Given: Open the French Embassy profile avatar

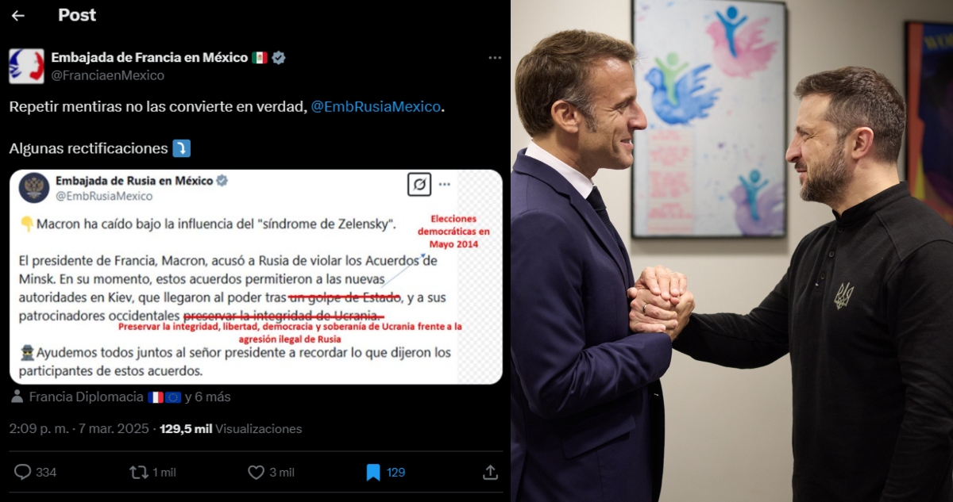Looking at the screenshot, I should (26, 66).
